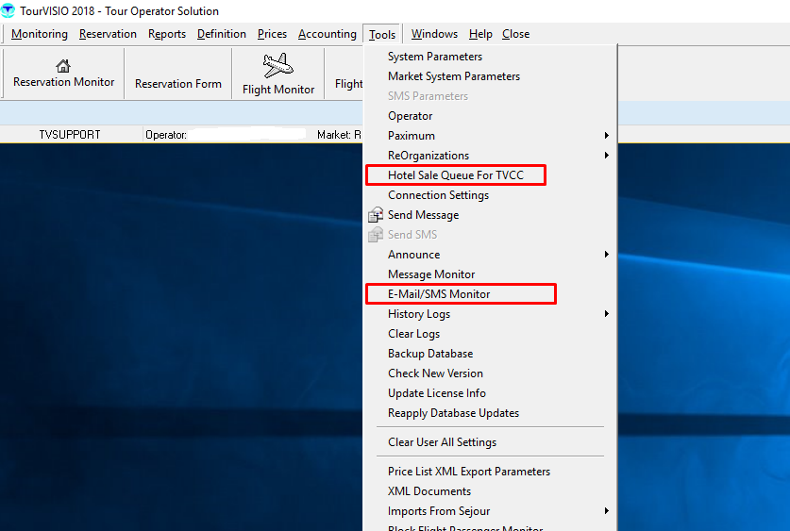Click the TourVISIO app logo icon
The image size is (790, 531).
click(9, 11)
